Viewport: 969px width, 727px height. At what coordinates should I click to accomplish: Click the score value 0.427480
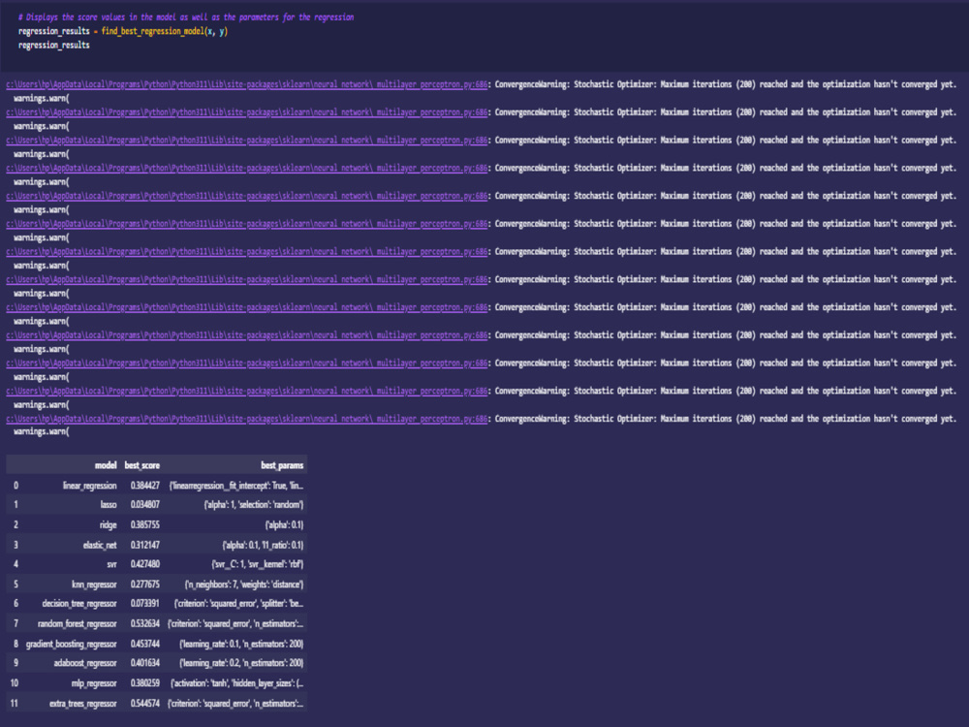click(x=145, y=564)
